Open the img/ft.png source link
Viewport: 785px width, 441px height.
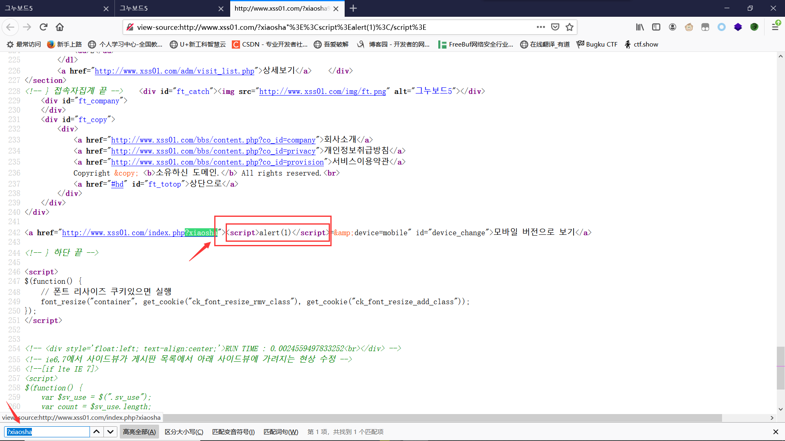point(323,91)
